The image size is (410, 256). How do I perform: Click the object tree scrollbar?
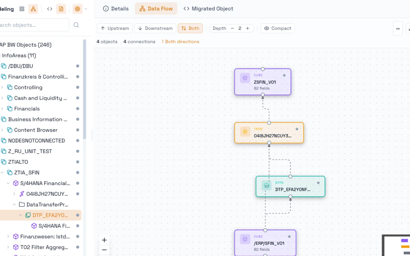[x=85, y=90]
